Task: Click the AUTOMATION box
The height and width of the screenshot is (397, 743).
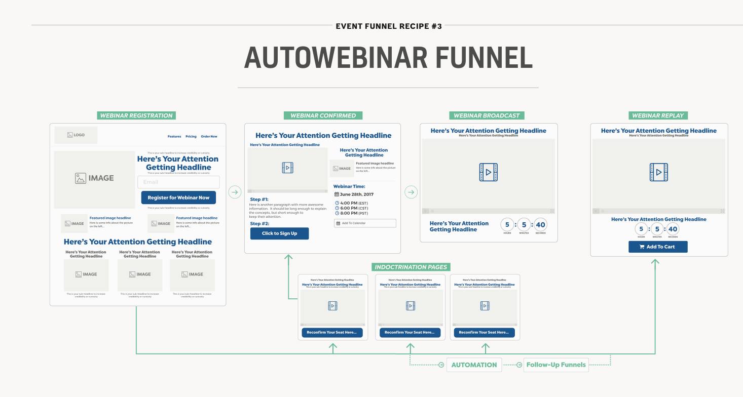Action: pos(474,365)
